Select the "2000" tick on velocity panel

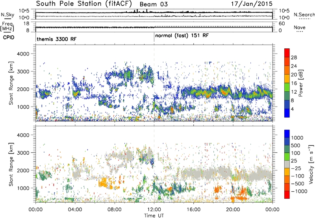point(23,170)
